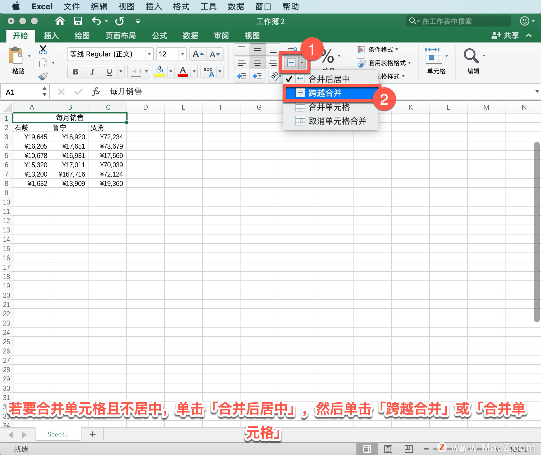Toggle middle vertical alignment
The height and width of the screenshot is (455, 541).
click(257, 49)
